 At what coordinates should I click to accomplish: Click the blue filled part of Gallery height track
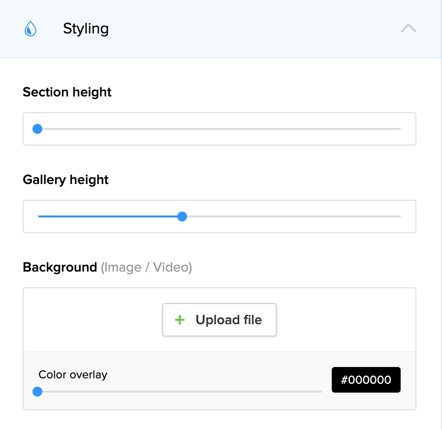108,216
